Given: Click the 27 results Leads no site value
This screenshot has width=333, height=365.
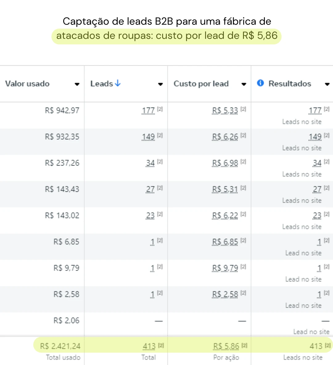Looking at the screenshot, I should tap(317, 190).
